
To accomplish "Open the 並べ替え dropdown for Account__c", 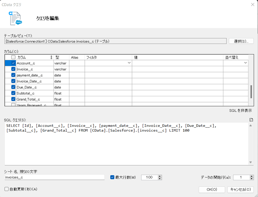I will (x=245, y=63).
